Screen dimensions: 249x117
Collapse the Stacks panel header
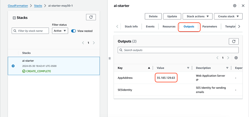click(x=14, y=18)
